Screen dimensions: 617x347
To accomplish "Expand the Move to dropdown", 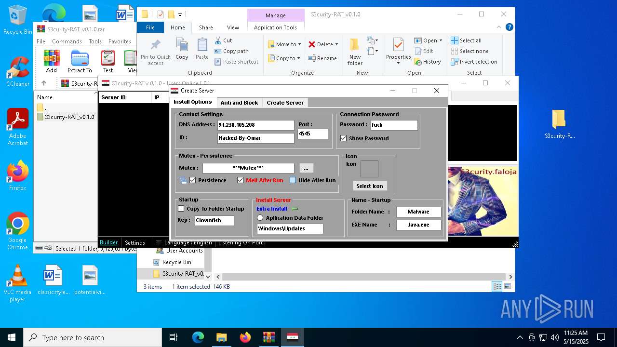I will point(299,44).
